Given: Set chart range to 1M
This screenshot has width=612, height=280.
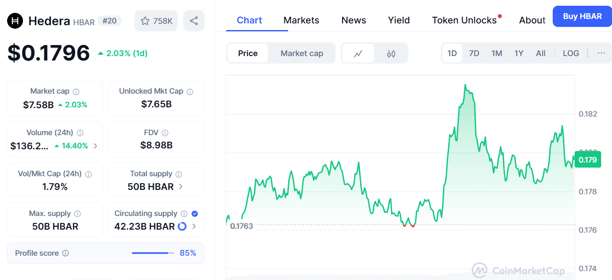Looking at the screenshot, I should pyautogui.click(x=497, y=53).
